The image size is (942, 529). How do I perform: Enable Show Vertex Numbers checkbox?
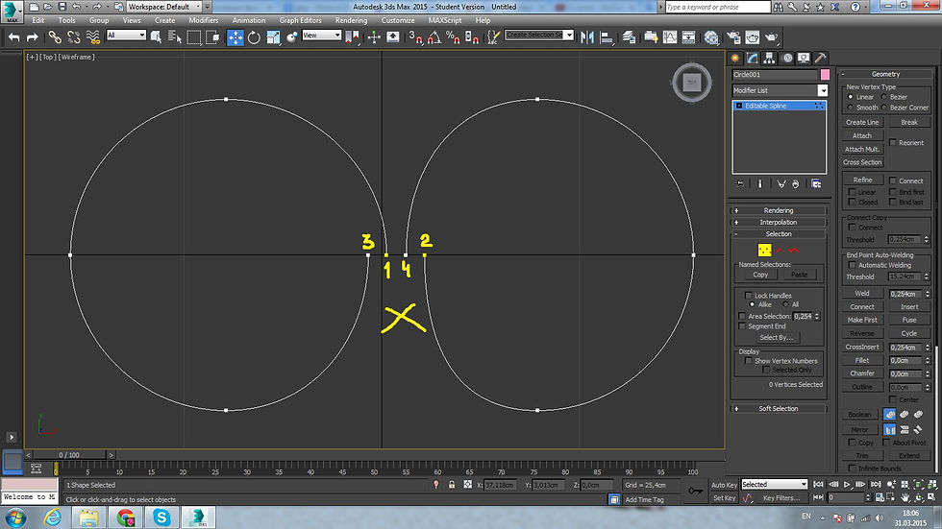[x=748, y=361]
